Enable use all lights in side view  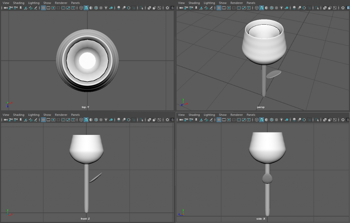tap(282, 120)
